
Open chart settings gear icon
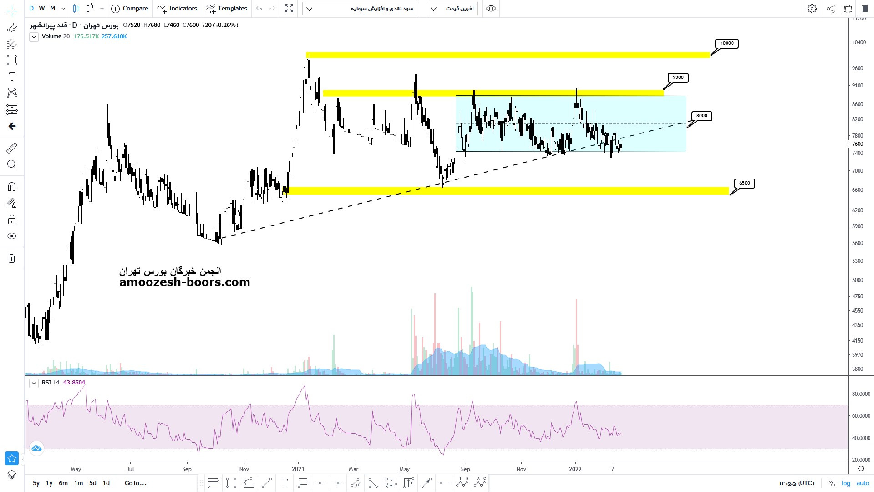[x=812, y=9]
